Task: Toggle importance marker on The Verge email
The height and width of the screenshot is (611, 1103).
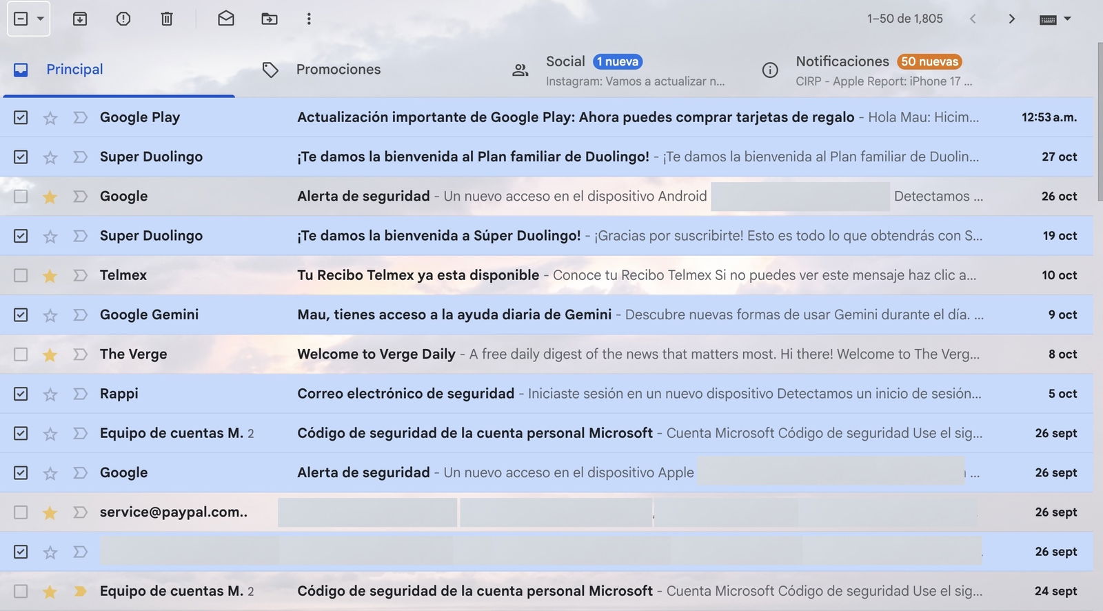Action: click(80, 354)
